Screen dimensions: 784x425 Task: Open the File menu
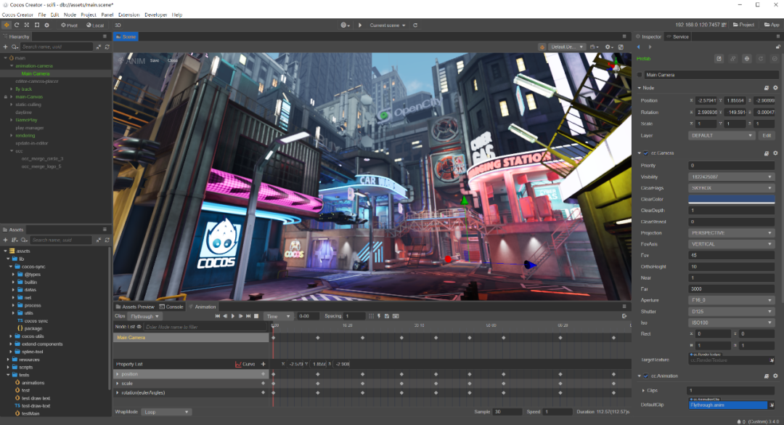[x=42, y=15]
